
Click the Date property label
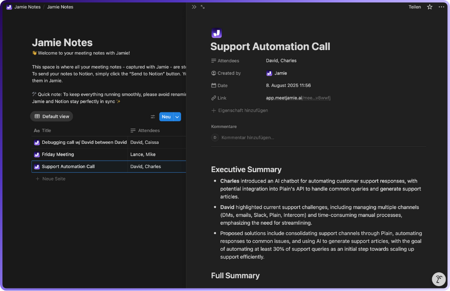[x=219, y=85]
